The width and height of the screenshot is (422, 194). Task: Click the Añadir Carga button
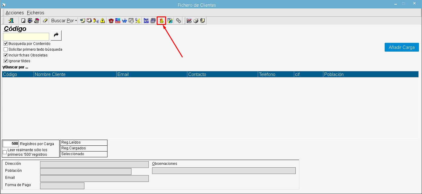[401, 47]
